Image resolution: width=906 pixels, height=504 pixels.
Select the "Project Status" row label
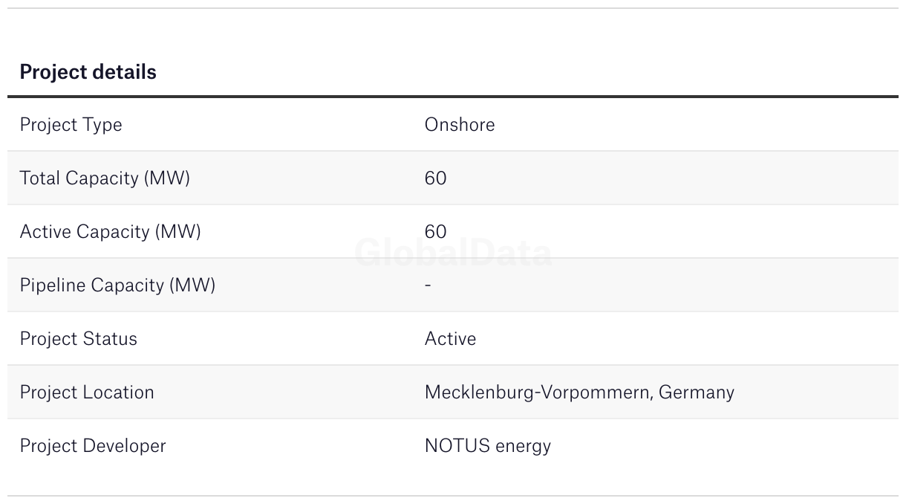coord(78,339)
